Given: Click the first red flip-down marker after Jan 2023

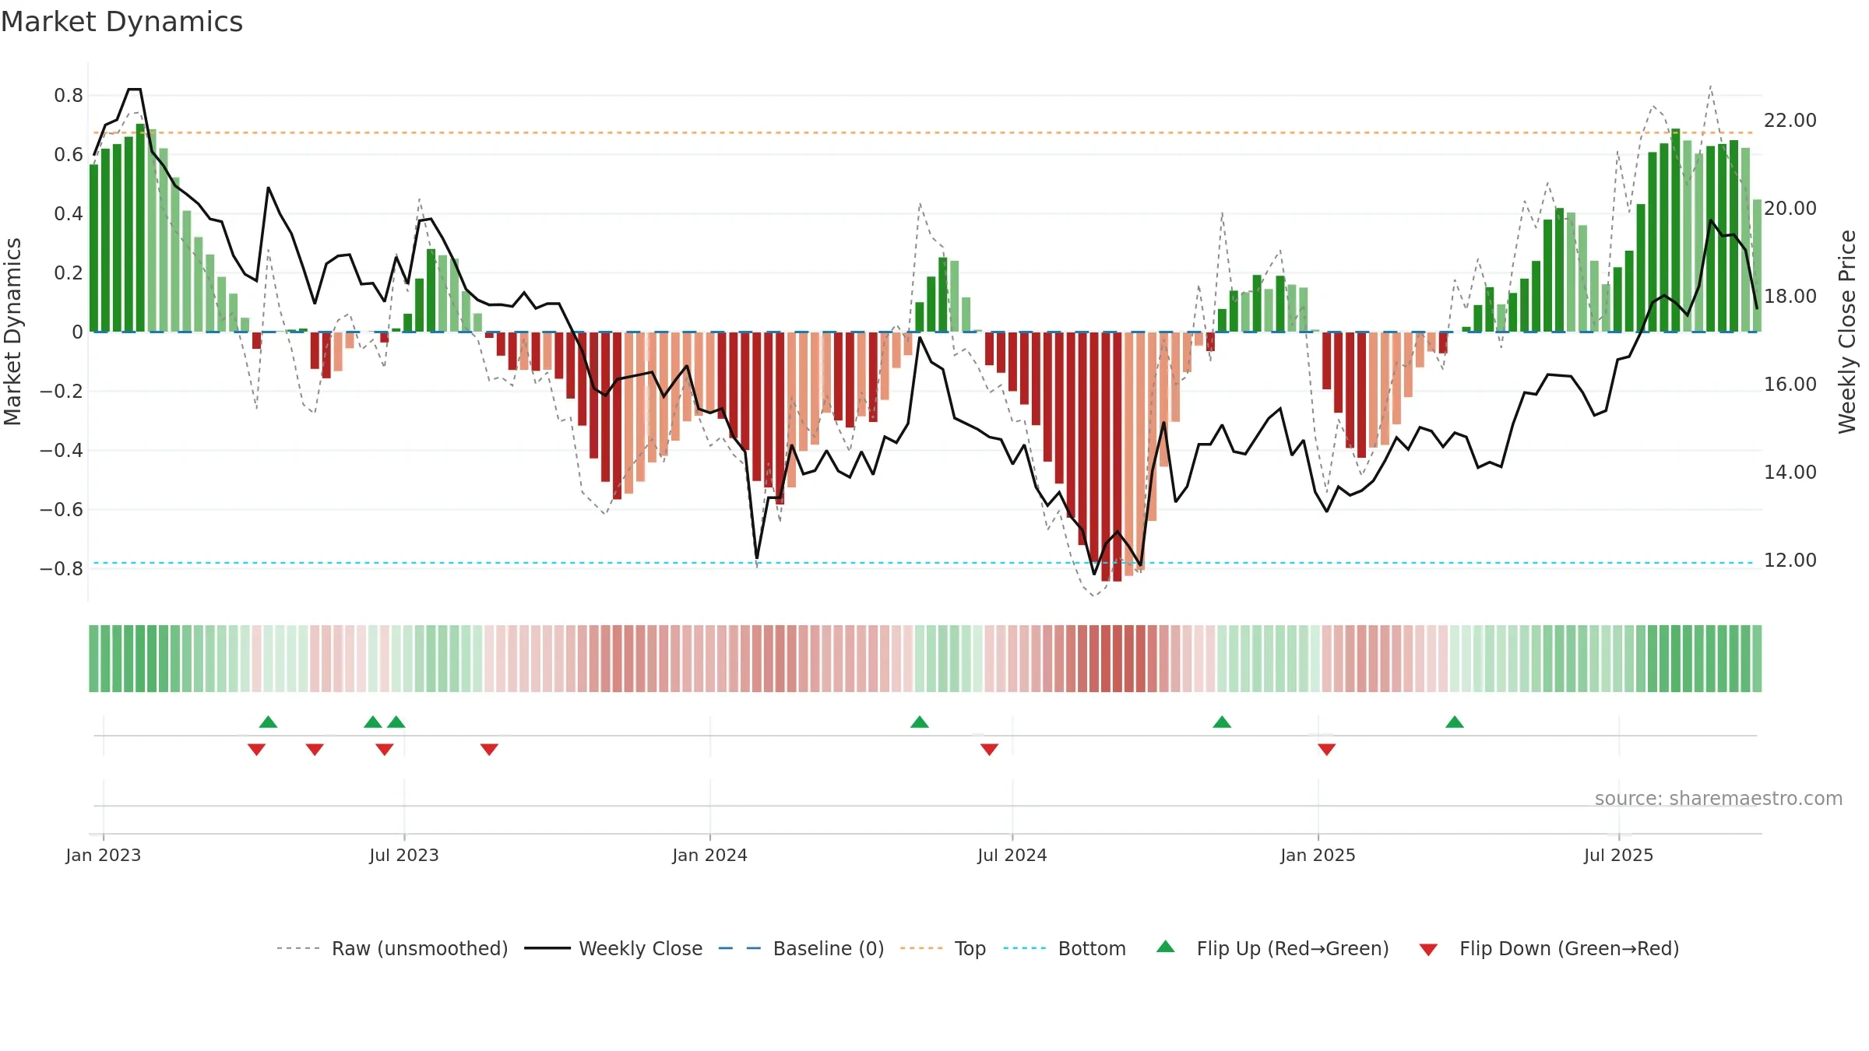Looking at the screenshot, I should point(256,749).
